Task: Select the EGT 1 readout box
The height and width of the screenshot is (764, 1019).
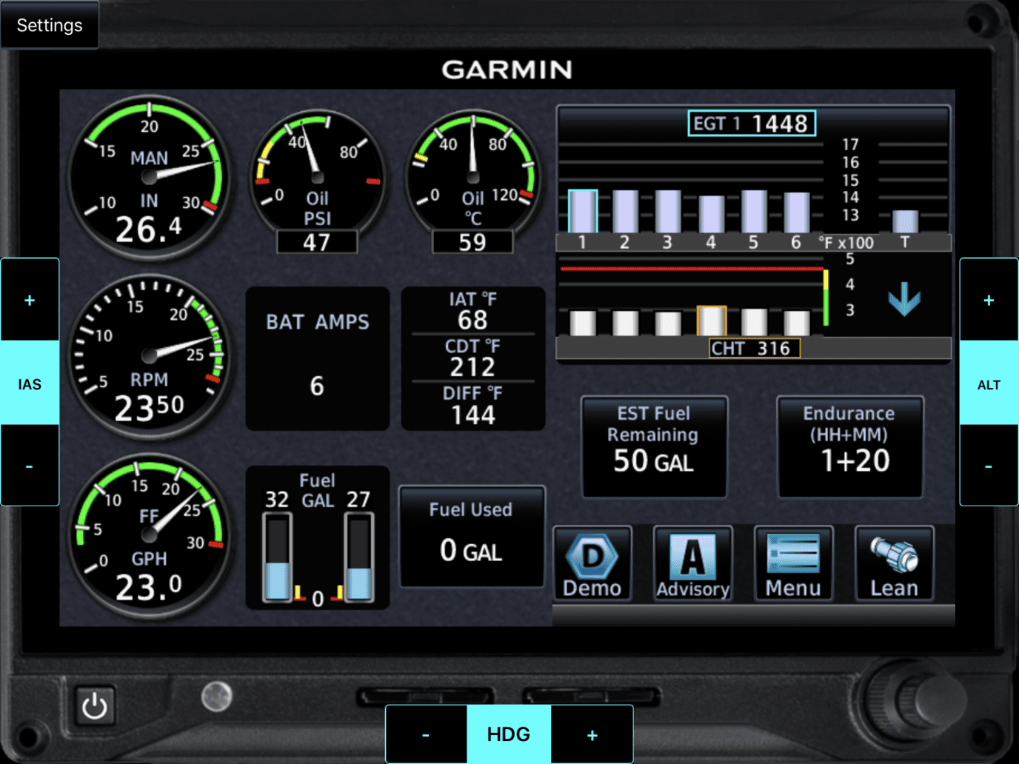Action: coord(751,123)
